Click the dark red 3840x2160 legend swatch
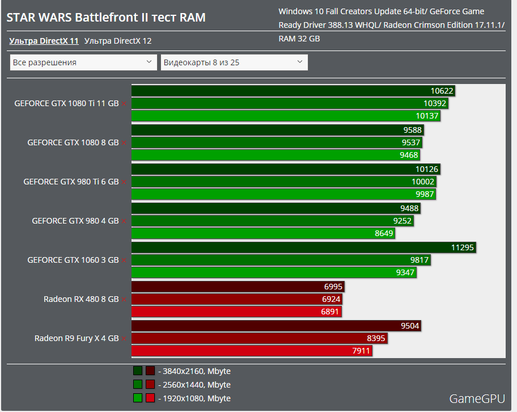Image resolution: width=517 pixels, height=412 pixels. 150,371
